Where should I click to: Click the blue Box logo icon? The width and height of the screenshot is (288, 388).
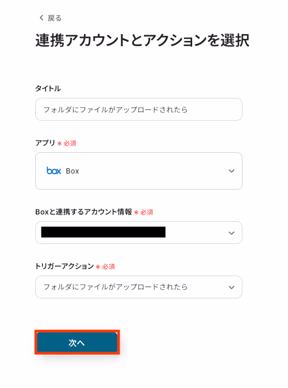pyautogui.click(x=54, y=171)
